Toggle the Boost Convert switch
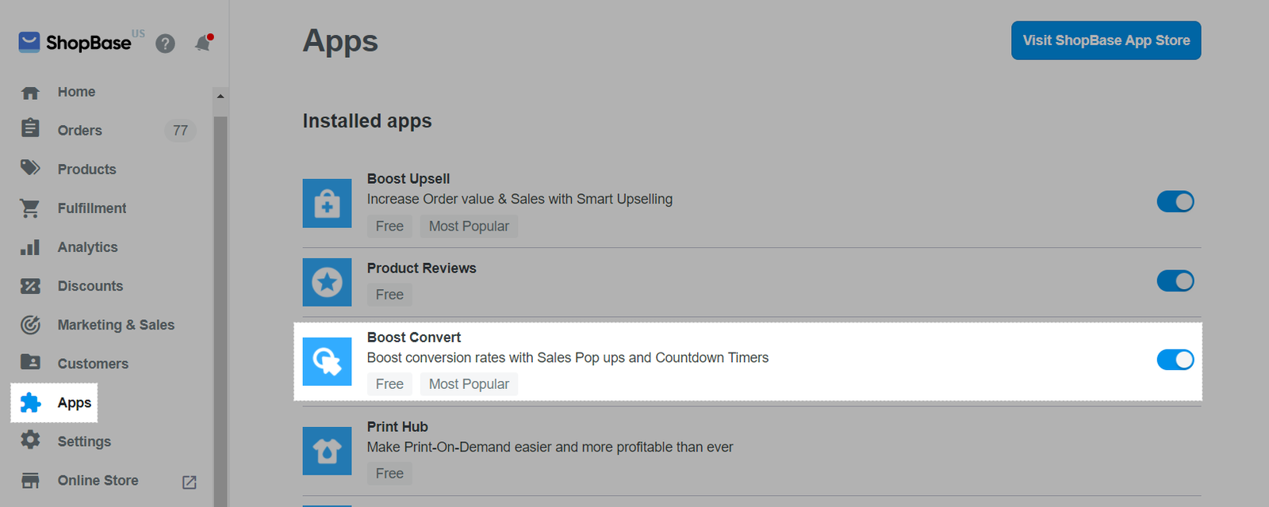 [x=1175, y=360]
